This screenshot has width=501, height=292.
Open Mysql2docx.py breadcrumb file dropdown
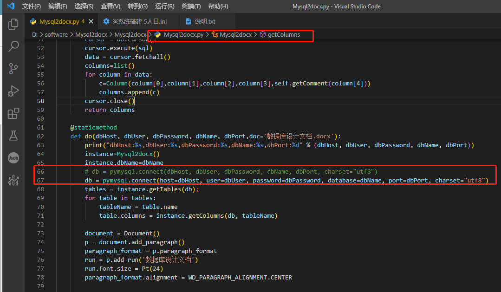183,34
